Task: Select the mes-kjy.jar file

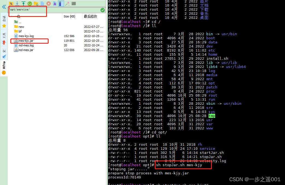Action: click(x=26, y=41)
